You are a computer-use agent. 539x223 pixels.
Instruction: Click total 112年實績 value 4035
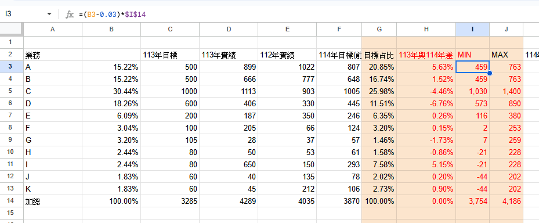(x=287, y=202)
